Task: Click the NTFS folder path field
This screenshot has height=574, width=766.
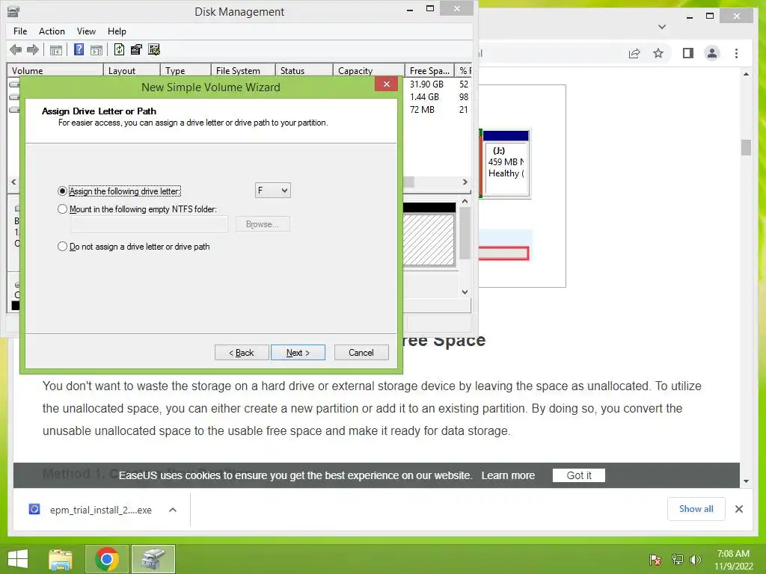Action: pos(149,224)
